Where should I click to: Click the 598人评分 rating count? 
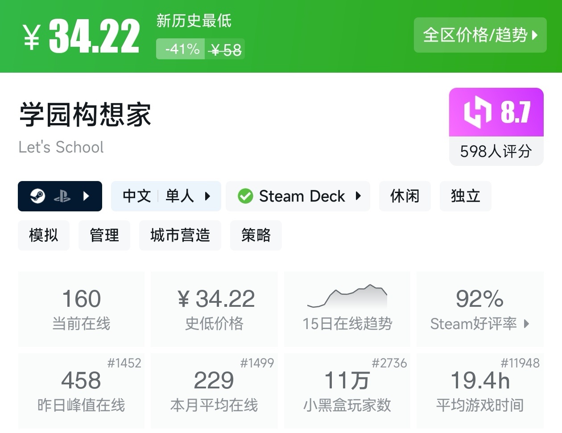(496, 151)
